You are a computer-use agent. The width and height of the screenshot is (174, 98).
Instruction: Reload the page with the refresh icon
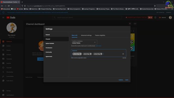(x=9, y=6)
